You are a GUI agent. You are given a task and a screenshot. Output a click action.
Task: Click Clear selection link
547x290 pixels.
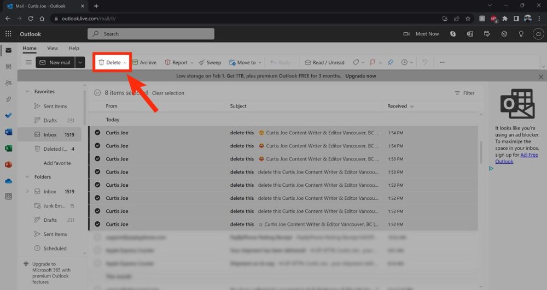(x=168, y=93)
